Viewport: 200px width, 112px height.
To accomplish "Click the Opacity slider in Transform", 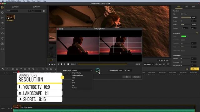I will click(x=186, y=17).
